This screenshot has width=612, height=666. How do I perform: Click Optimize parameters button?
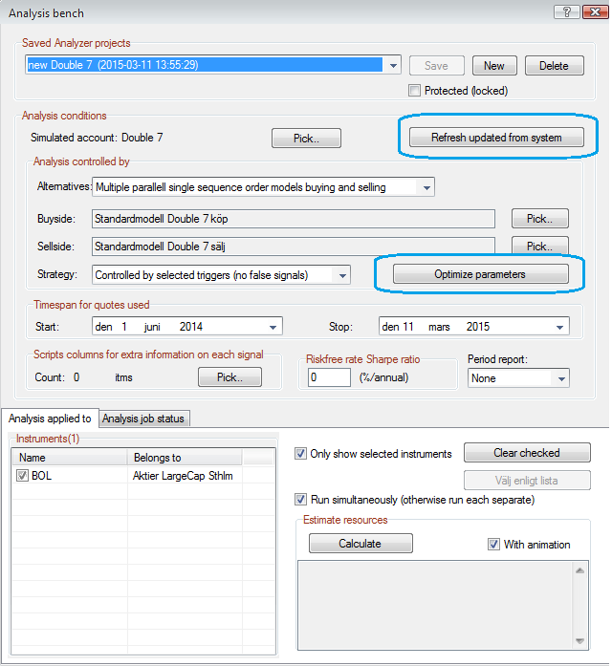[x=480, y=274]
